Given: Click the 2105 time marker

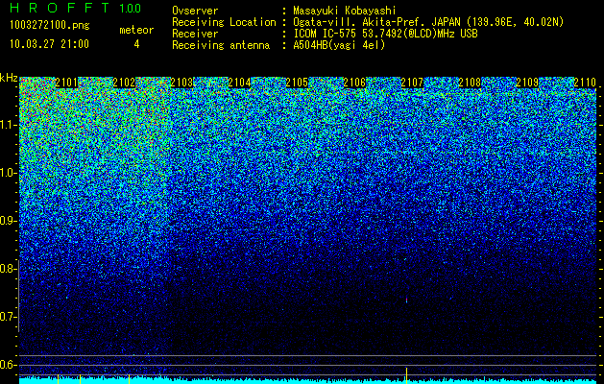Looking at the screenshot, I should pyautogui.click(x=297, y=83).
